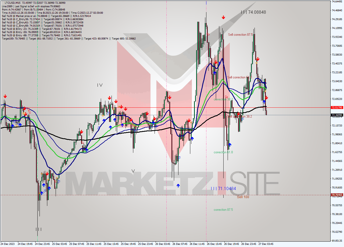The height and width of the screenshot is (247, 344).
Task: Select the 'Last Signal is:Sell with stoploss' line
Action: 37,6
